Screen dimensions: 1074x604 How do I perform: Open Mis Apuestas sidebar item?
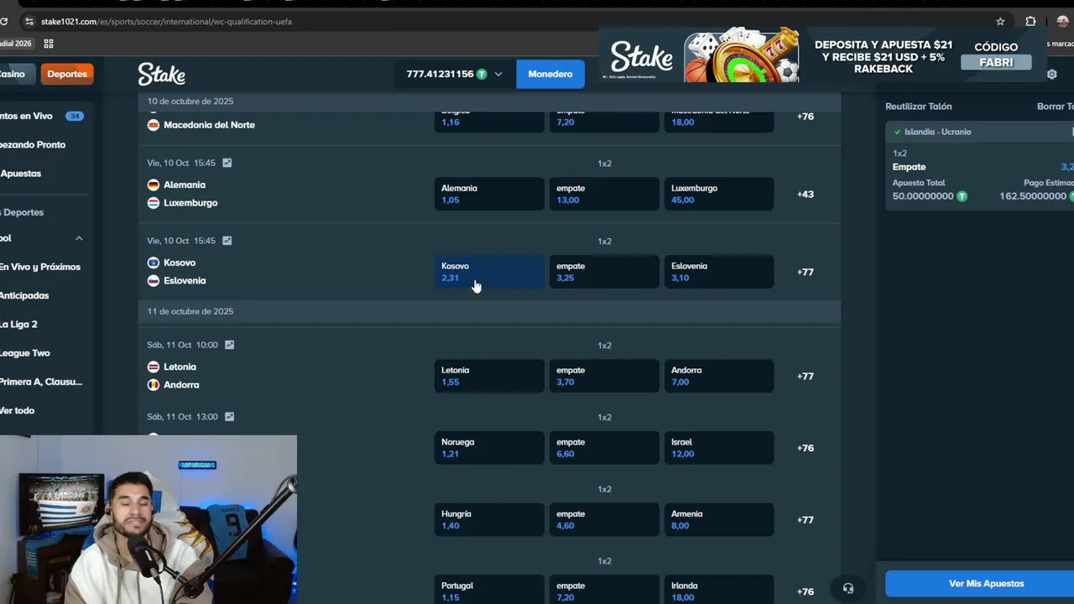tap(21, 173)
